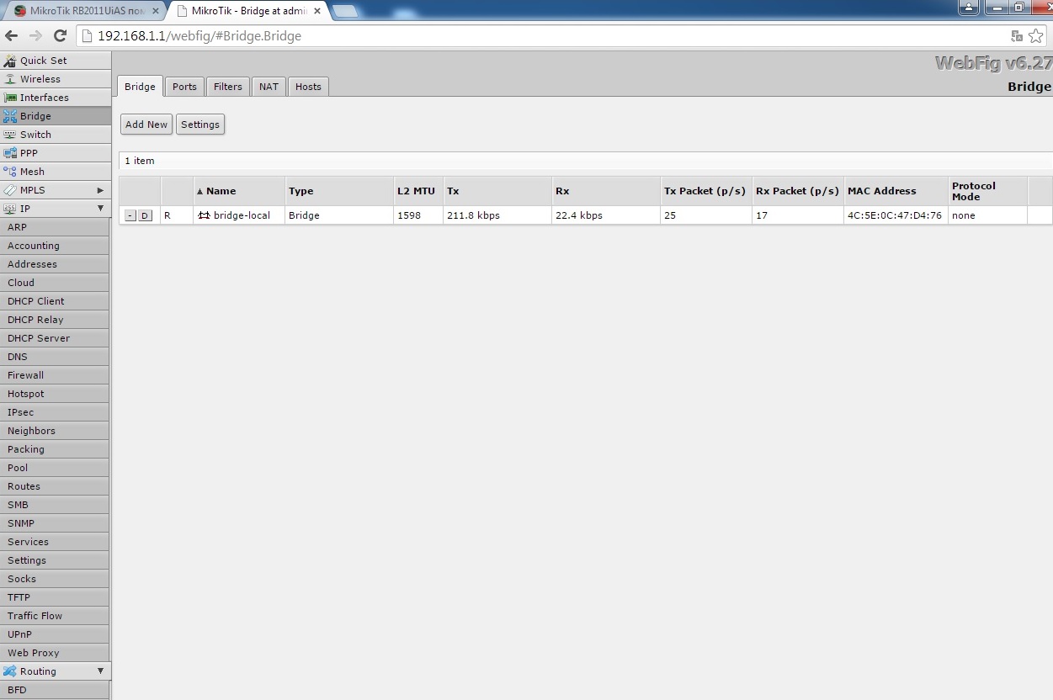This screenshot has height=700, width=1053.
Task: Expand the MPLS submenu
Action: tap(55, 190)
